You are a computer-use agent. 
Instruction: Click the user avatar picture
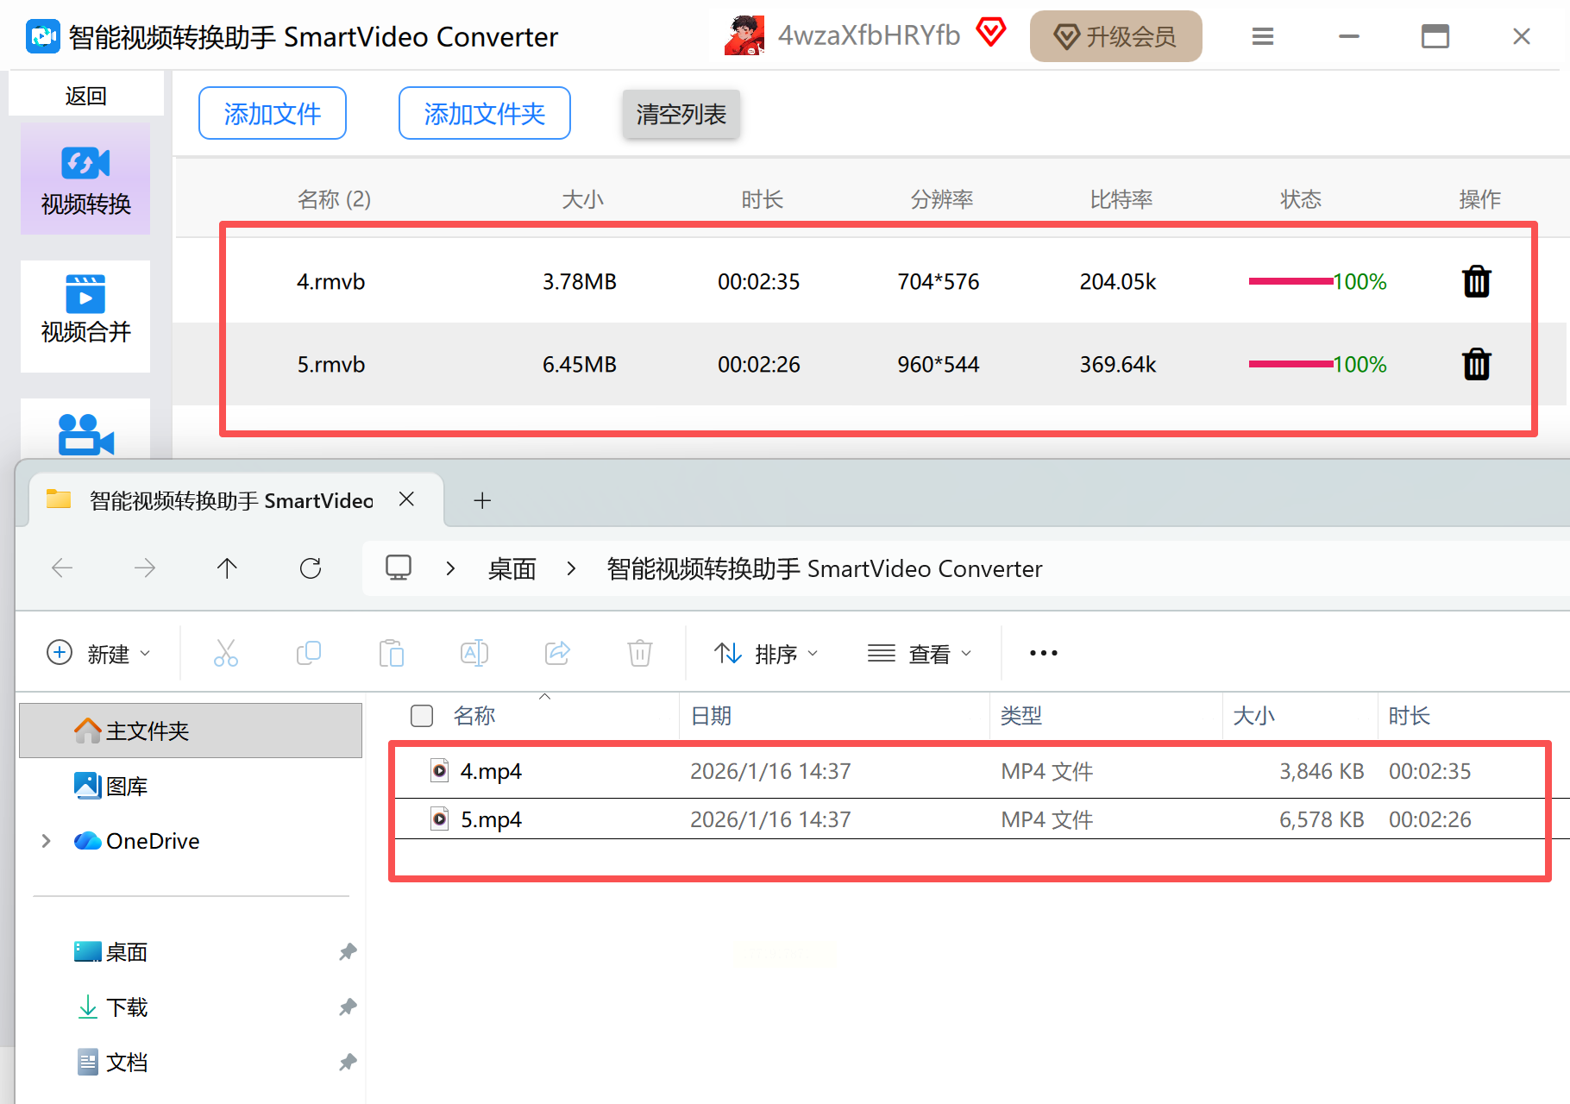744,35
